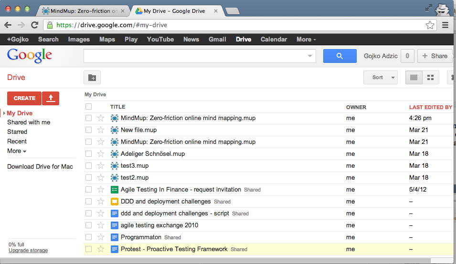456x264 pixels.
Task: Click DDD and deployment challenges presentation icon
Action: tap(115, 202)
